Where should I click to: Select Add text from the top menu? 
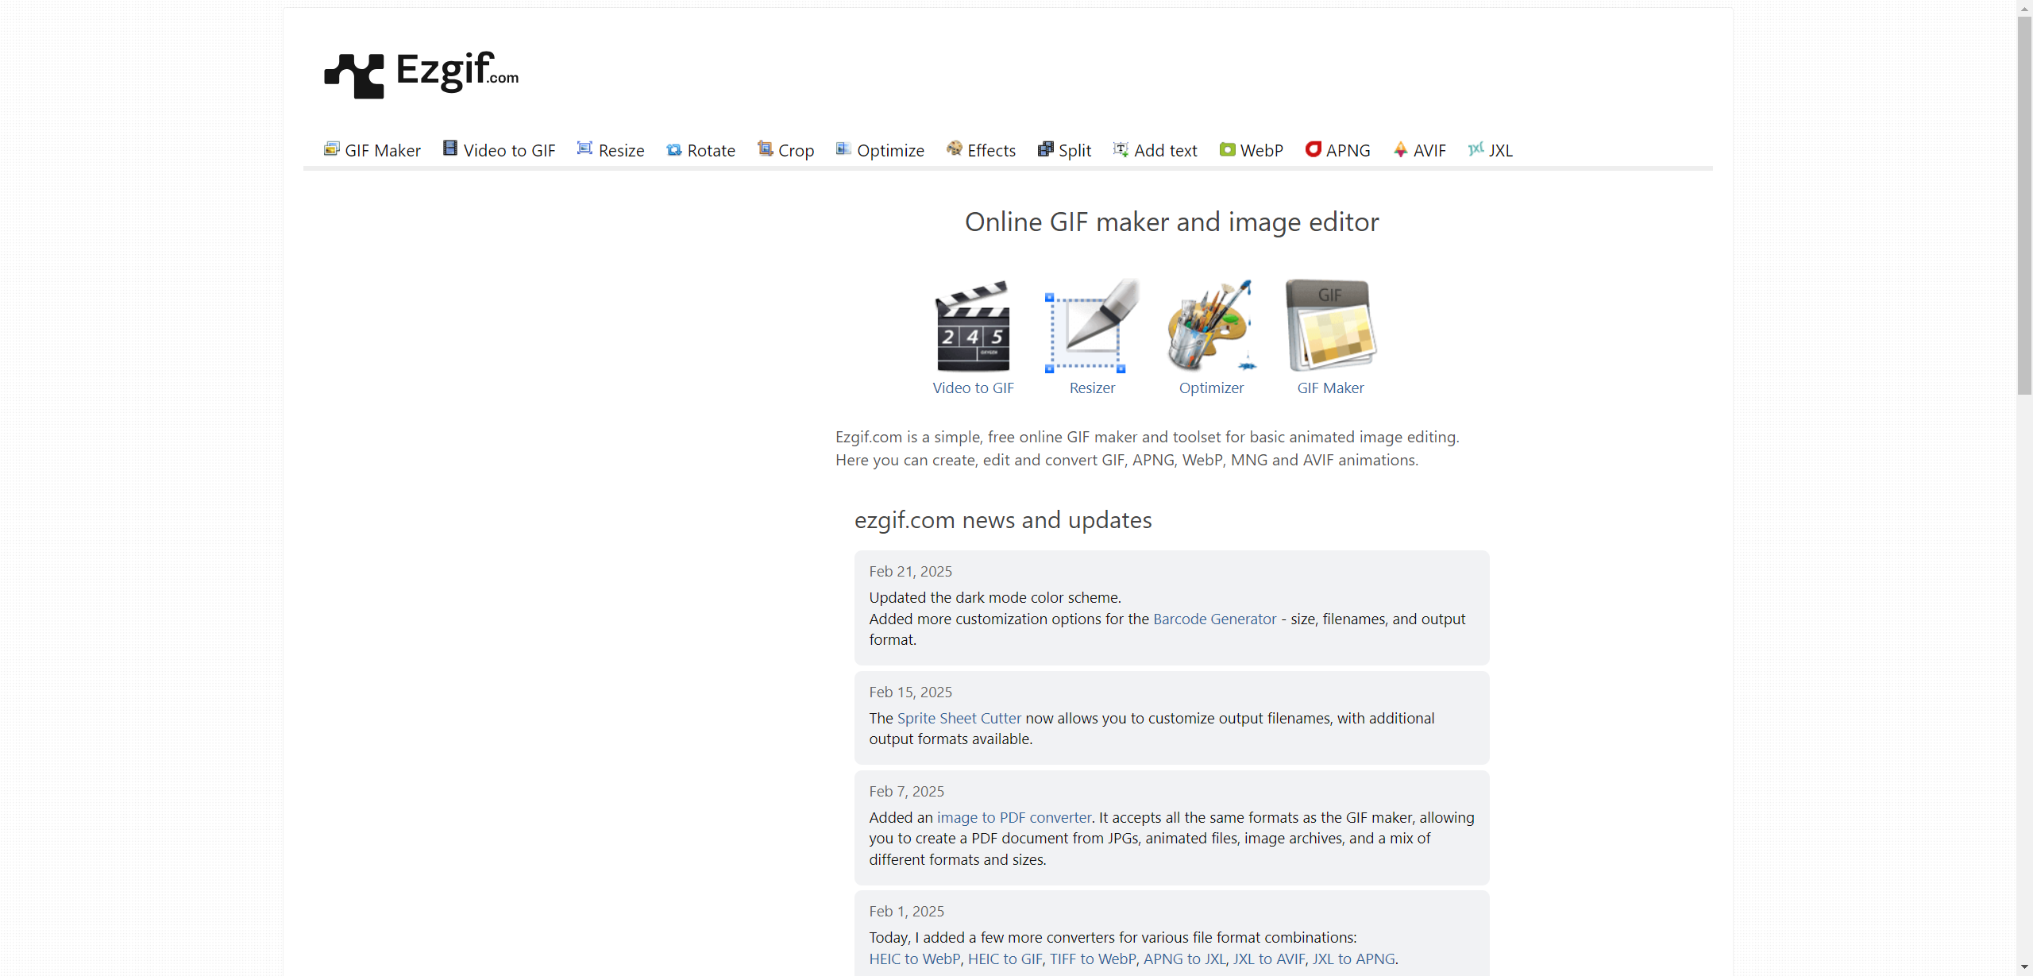1155,149
